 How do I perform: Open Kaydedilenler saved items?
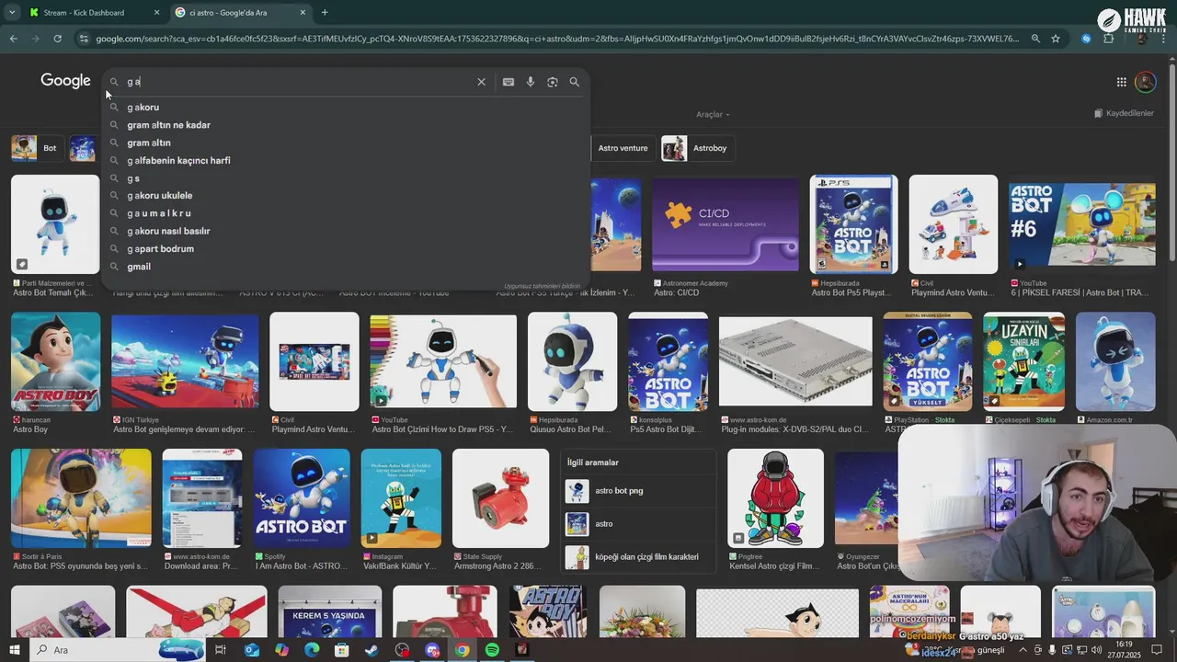(x=1124, y=113)
